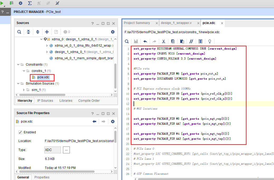Click the Sources panel vertical scrollbar
This screenshot has width=274, height=180.
pyautogui.click(x=115, y=76)
